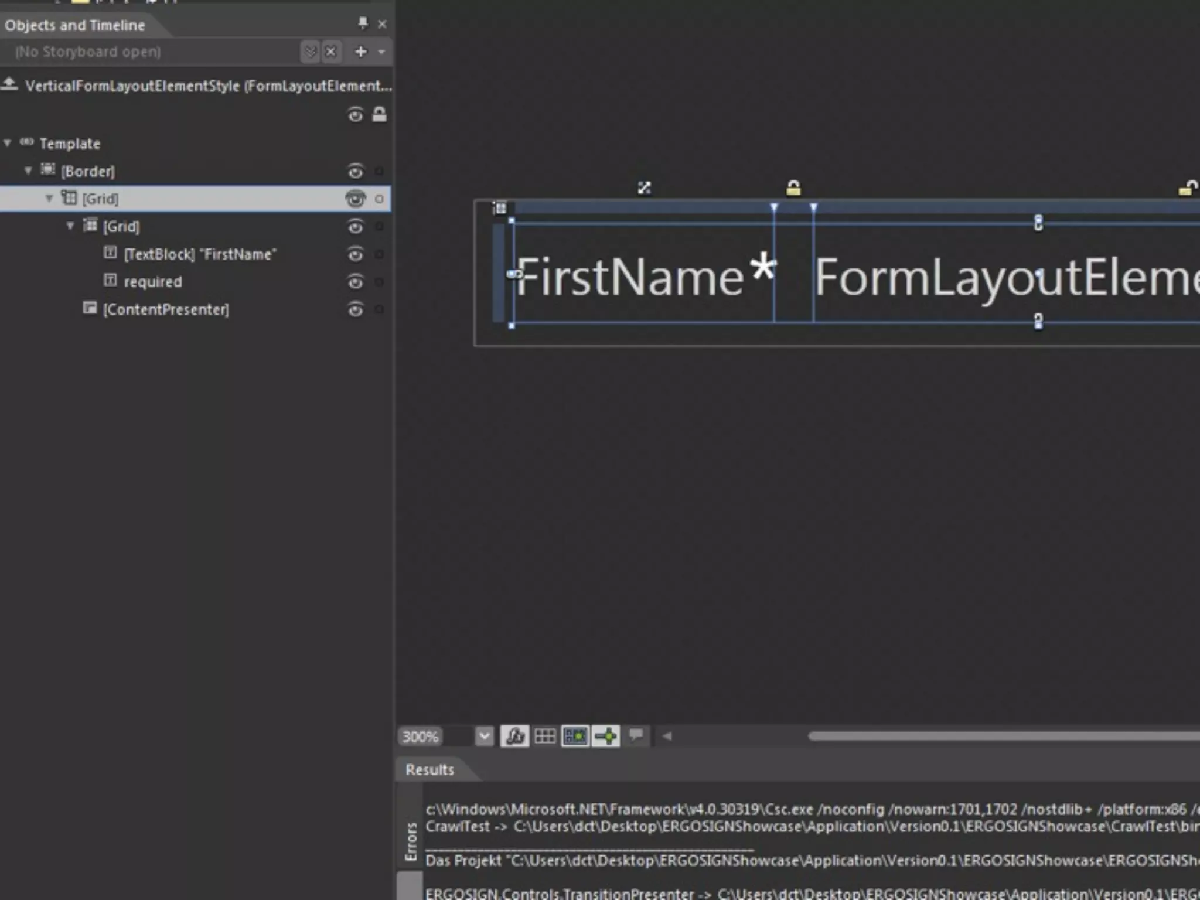Image resolution: width=1200 pixels, height=900 pixels.
Task: Click the yellow lock above the column
Action: point(793,189)
